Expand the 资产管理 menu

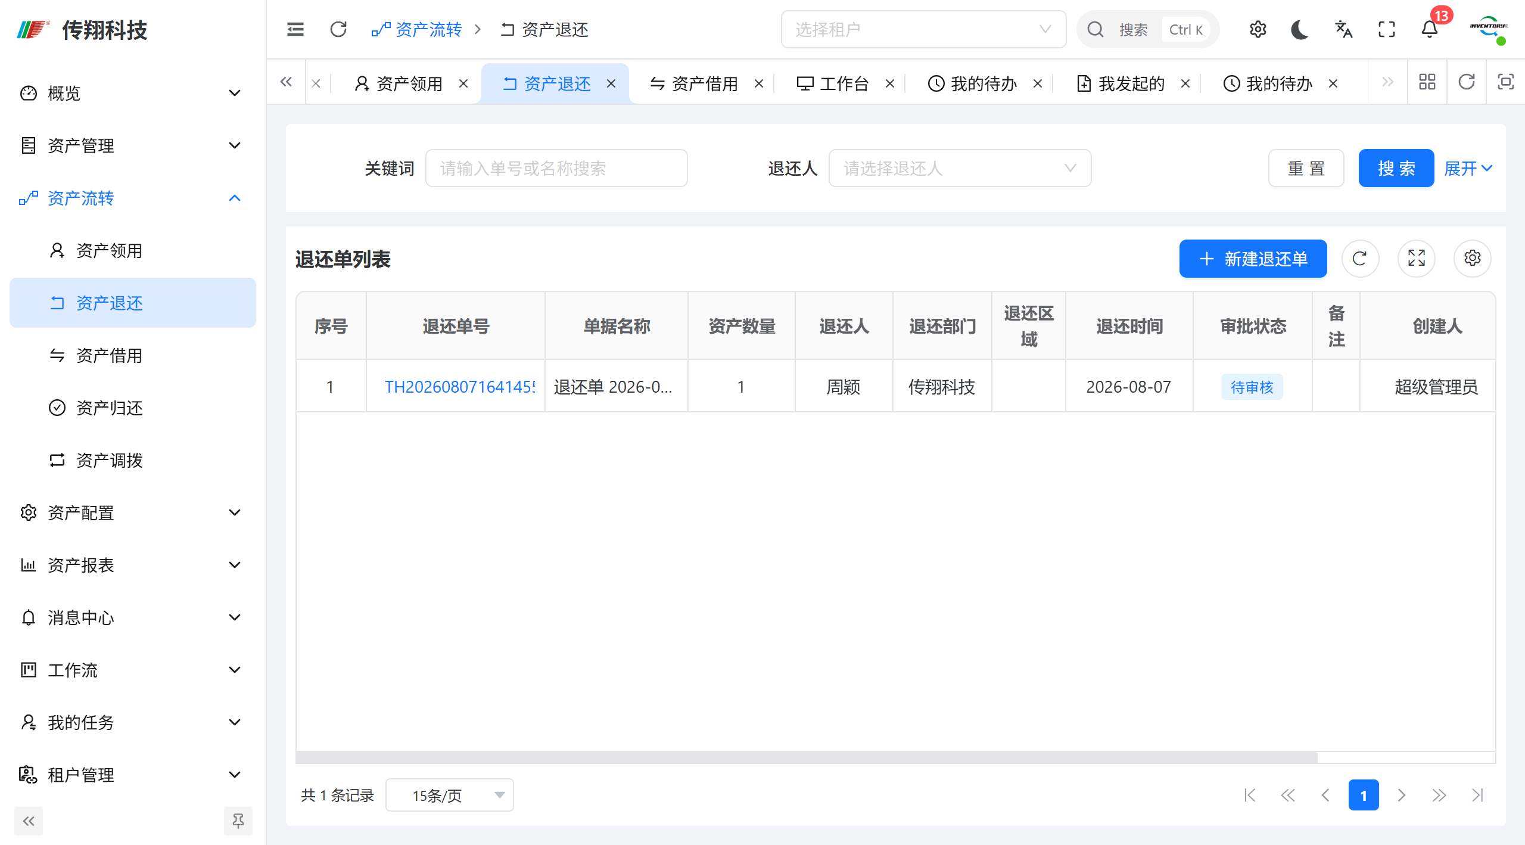point(133,145)
